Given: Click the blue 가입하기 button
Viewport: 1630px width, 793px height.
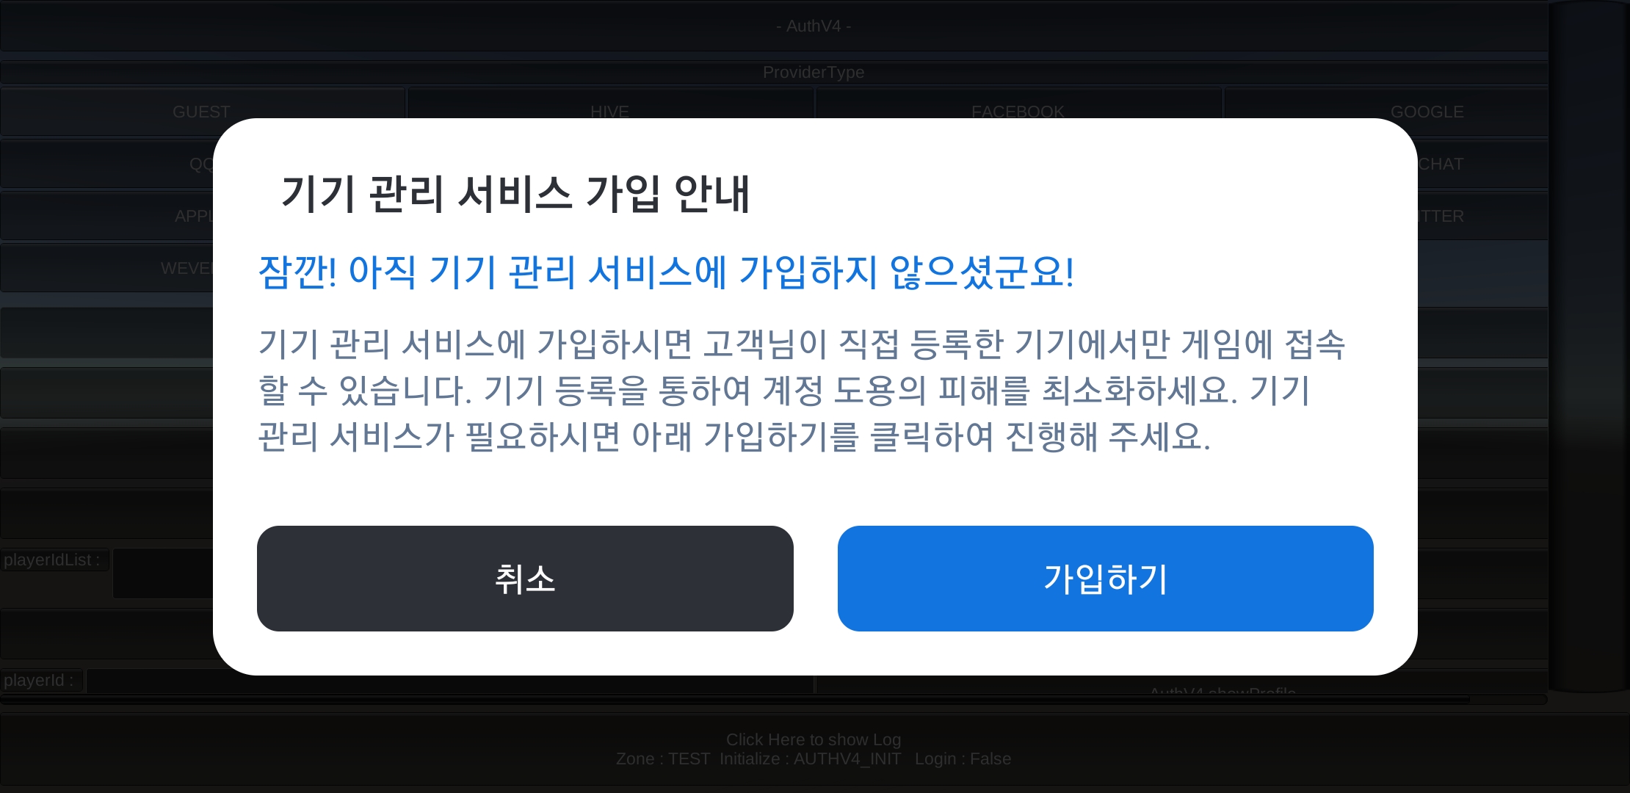Looking at the screenshot, I should pyautogui.click(x=1105, y=579).
